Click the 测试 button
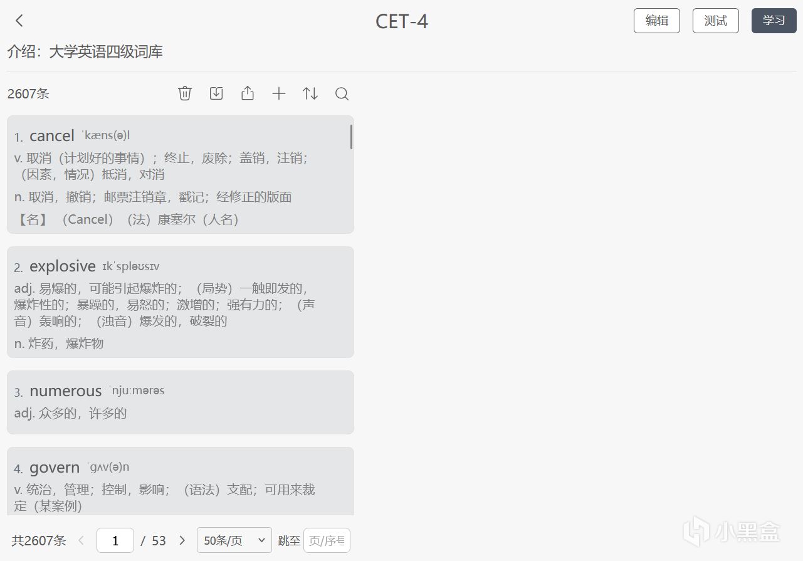Viewport: 803px width, 561px height. pyautogui.click(x=716, y=21)
